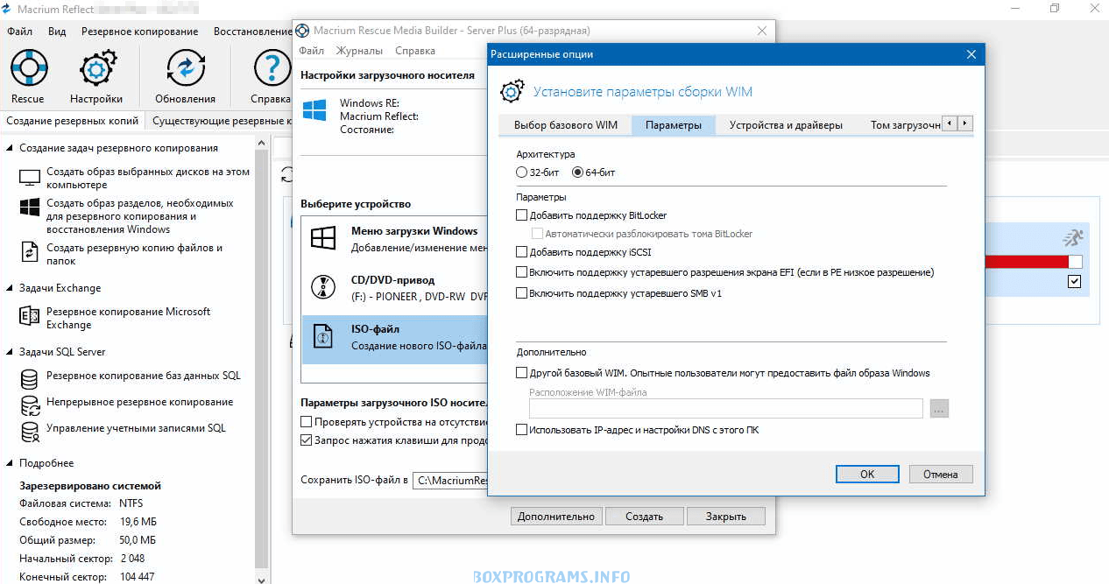The height and width of the screenshot is (584, 1109).
Task: Open Rescue toolbar icon in Macrium Reflect
Action: pos(28,68)
